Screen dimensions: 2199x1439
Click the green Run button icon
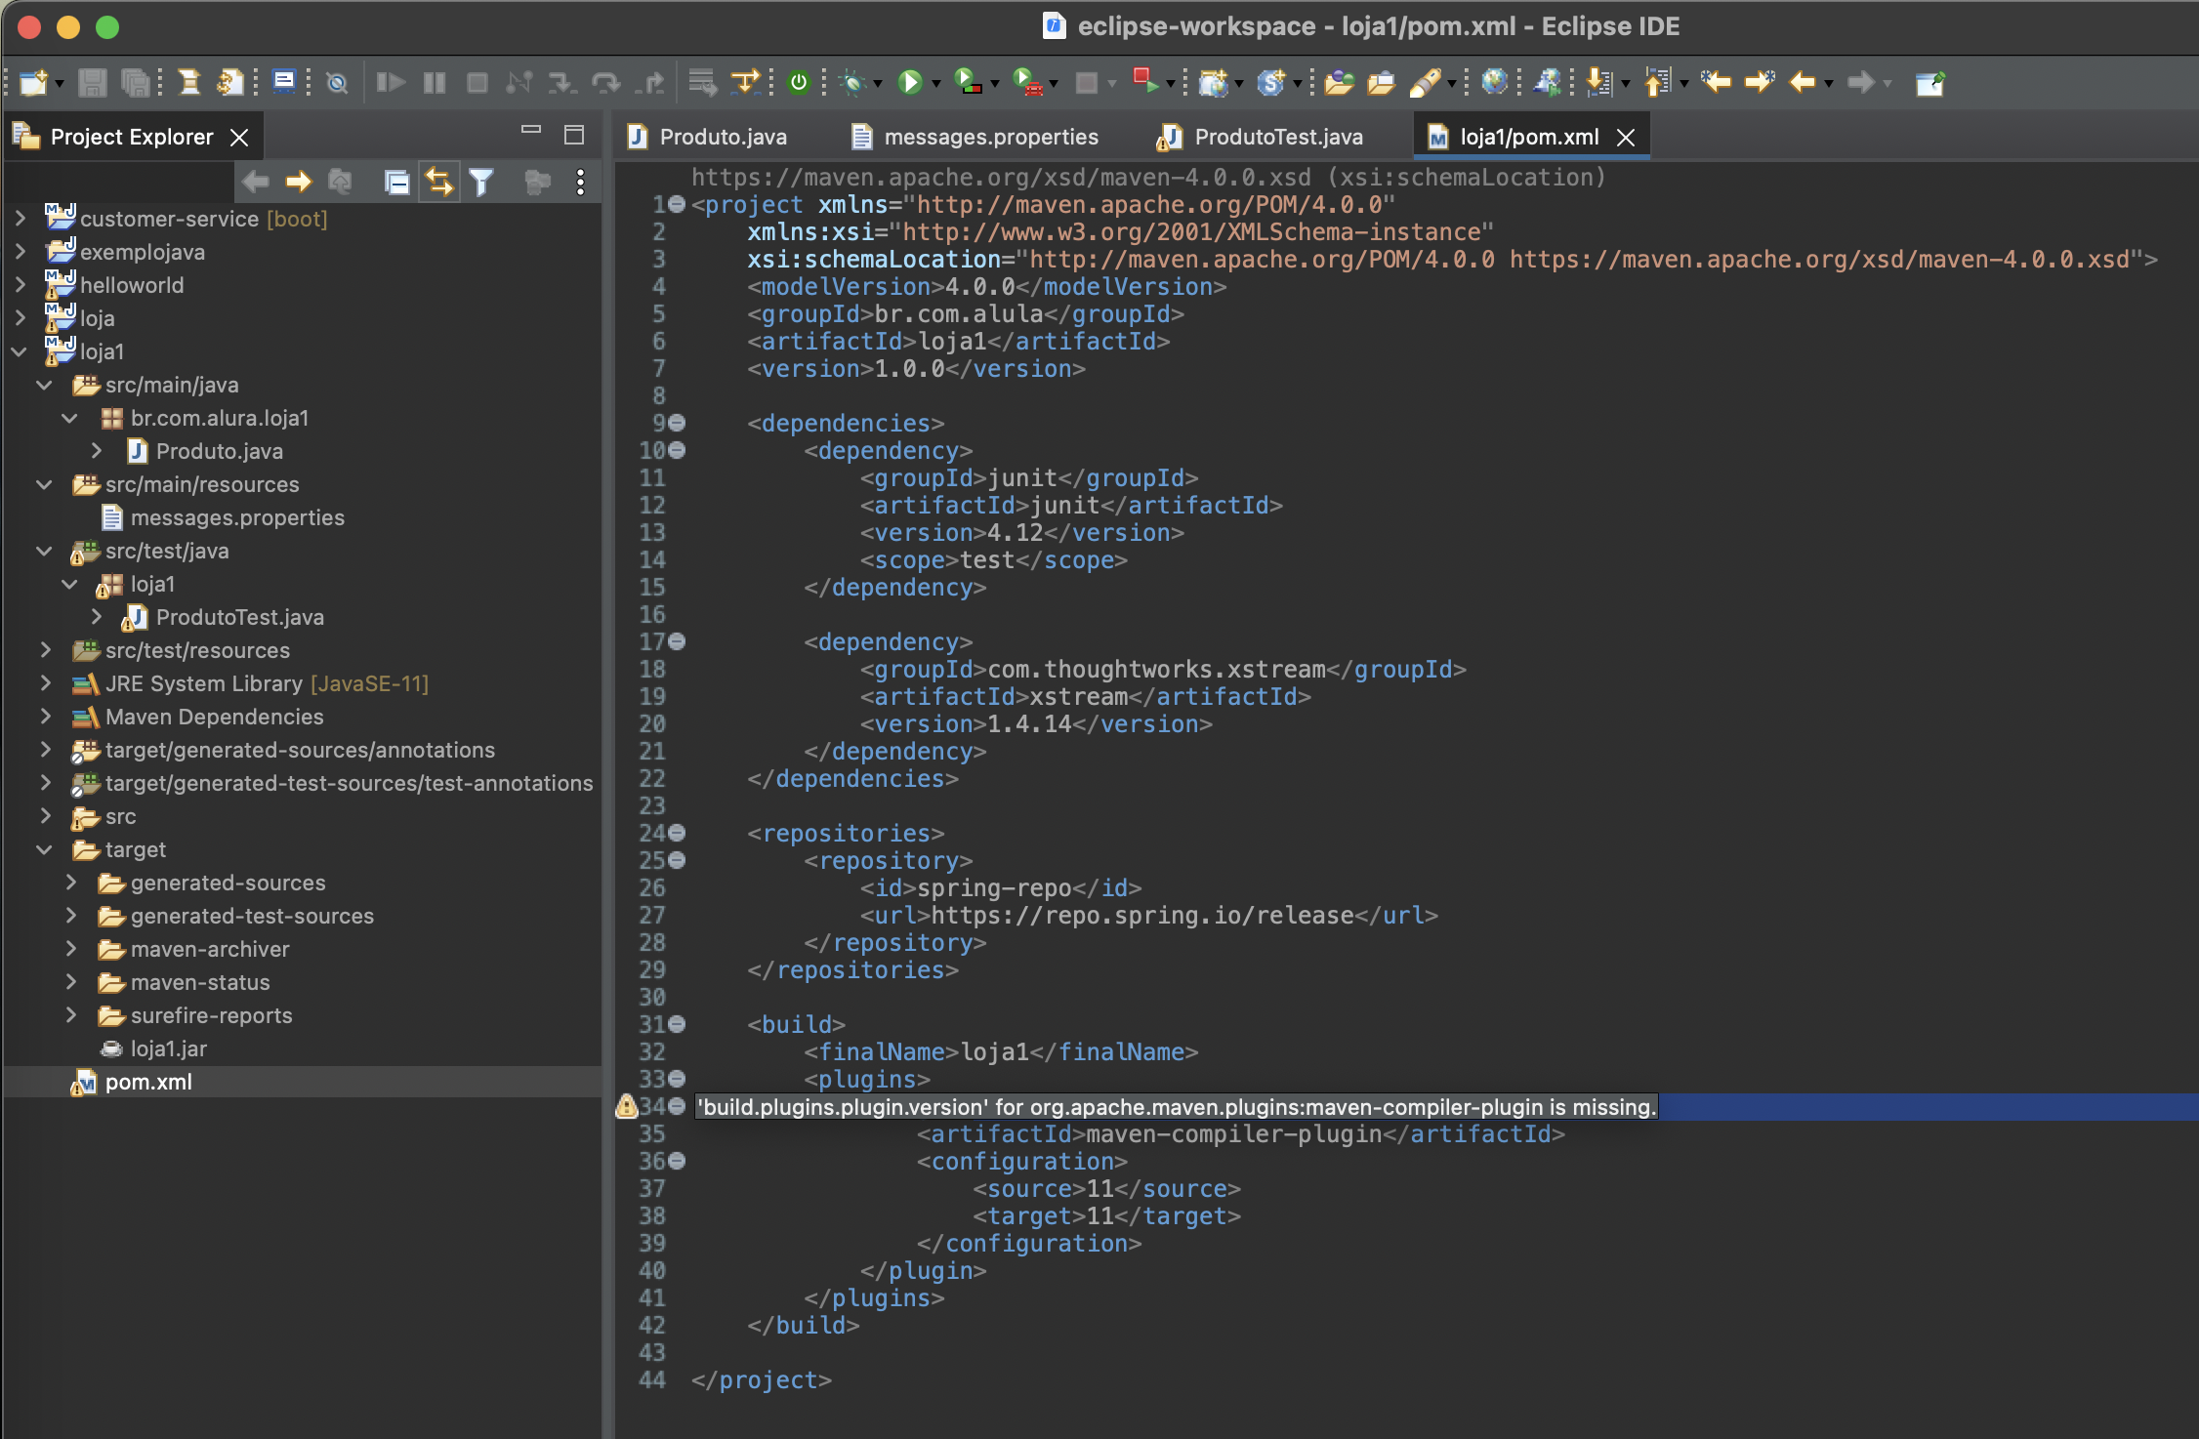[x=910, y=83]
